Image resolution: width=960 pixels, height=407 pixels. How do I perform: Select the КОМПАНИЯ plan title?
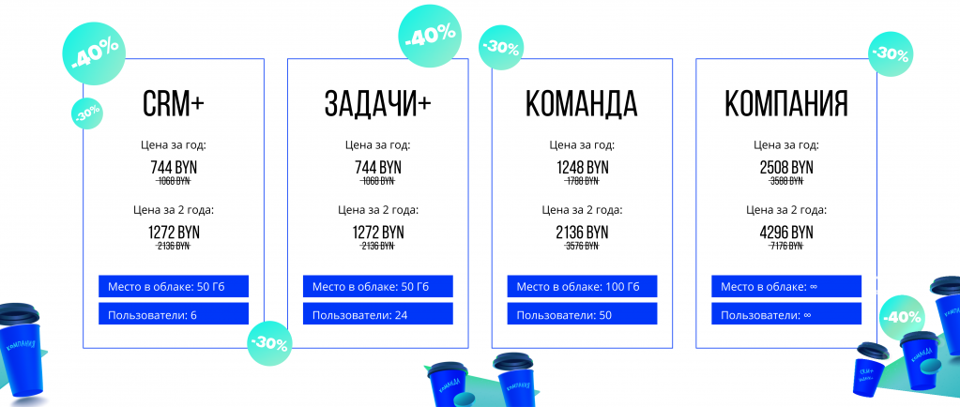[x=786, y=103]
